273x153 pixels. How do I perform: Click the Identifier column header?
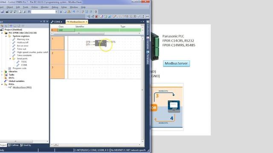point(80,26)
